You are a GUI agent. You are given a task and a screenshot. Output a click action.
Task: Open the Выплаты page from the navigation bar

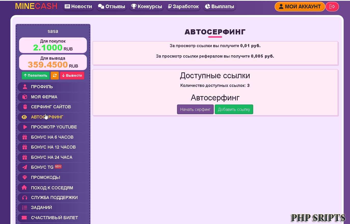(219, 7)
